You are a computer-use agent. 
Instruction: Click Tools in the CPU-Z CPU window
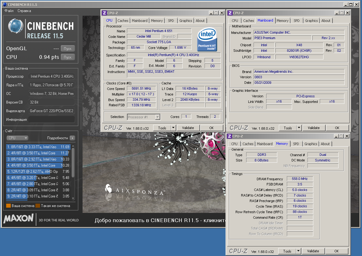point(162,128)
